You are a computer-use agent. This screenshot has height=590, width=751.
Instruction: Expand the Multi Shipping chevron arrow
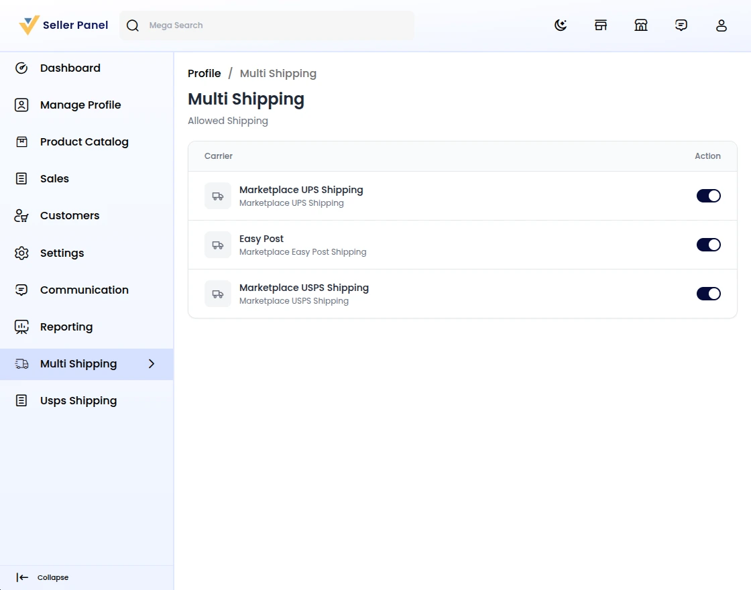pos(152,364)
